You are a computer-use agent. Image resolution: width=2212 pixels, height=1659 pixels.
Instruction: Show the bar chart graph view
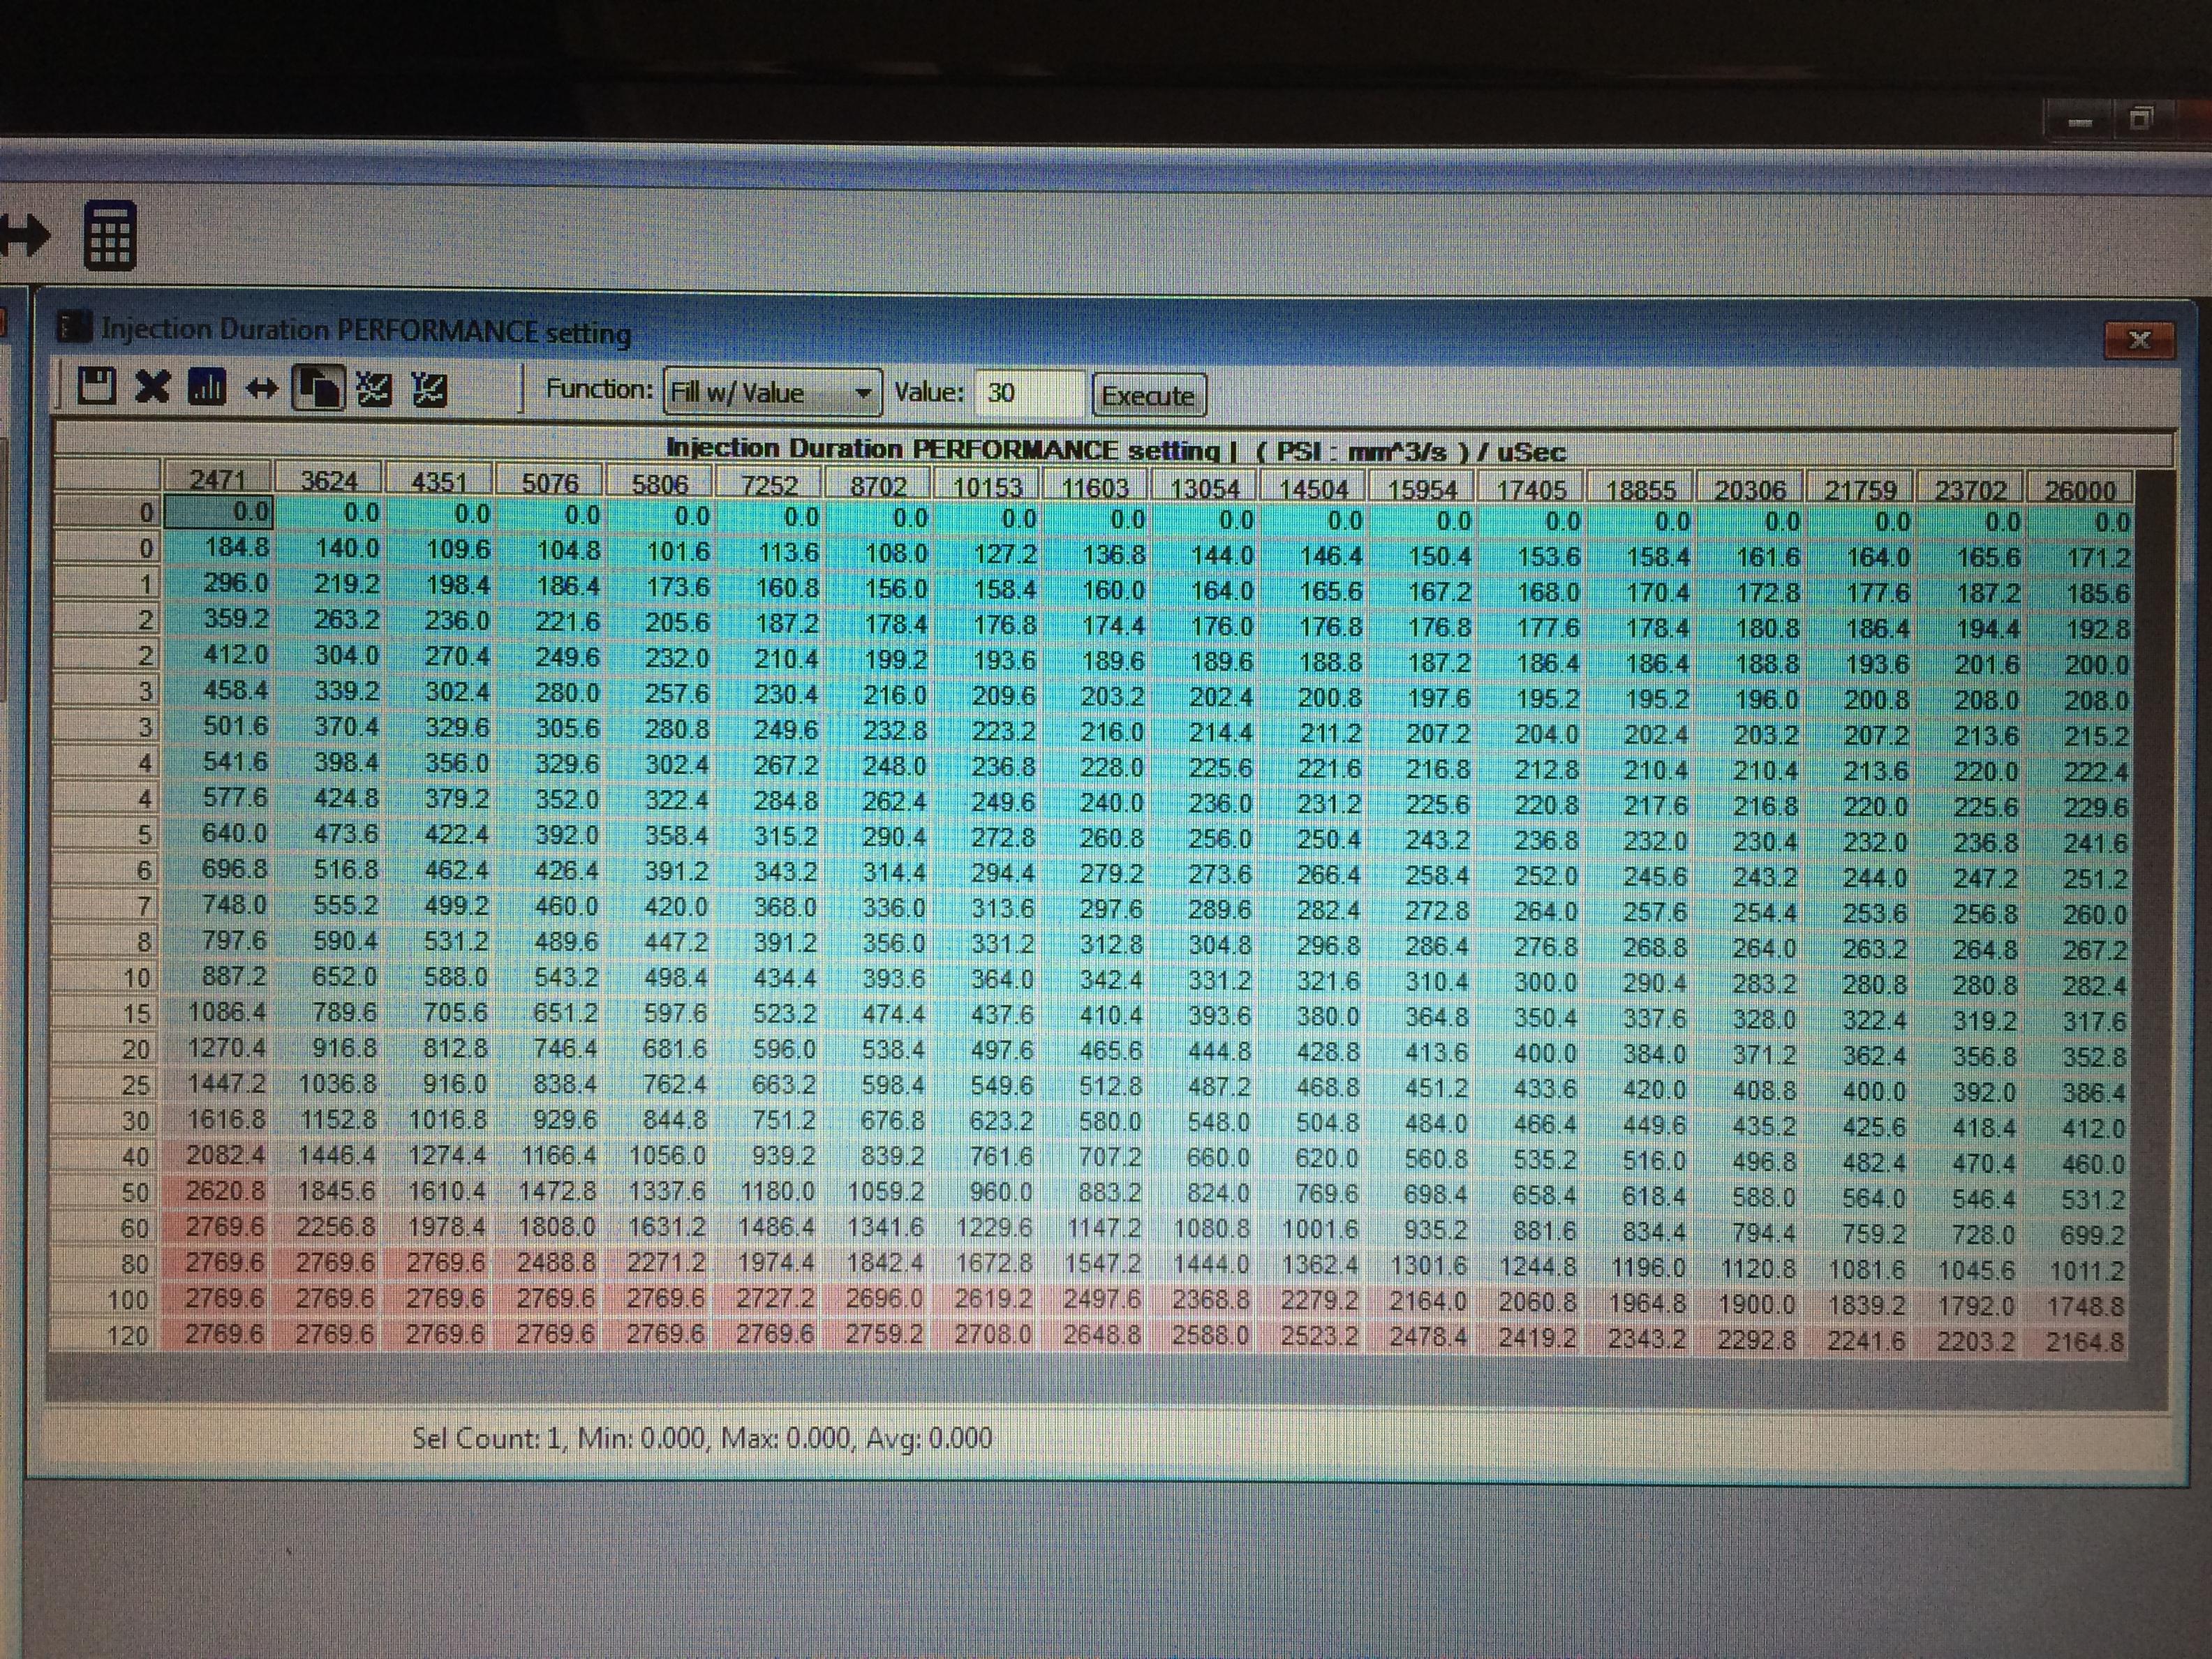[206, 387]
